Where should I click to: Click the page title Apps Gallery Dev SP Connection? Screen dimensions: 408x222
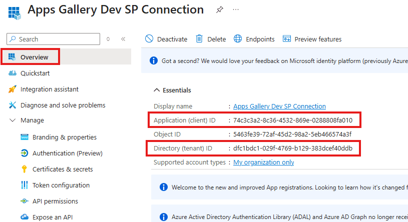point(116,10)
